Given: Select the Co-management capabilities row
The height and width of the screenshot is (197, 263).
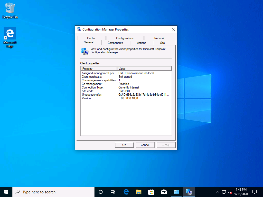Looking at the screenshot, I should pyautogui.click(x=126, y=80).
